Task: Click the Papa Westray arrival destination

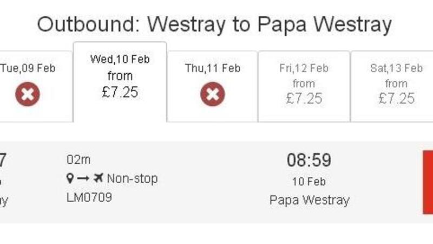Action: click(x=309, y=200)
